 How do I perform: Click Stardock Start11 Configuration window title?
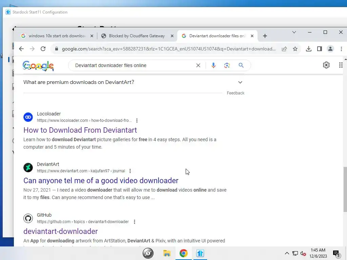[40, 12]
